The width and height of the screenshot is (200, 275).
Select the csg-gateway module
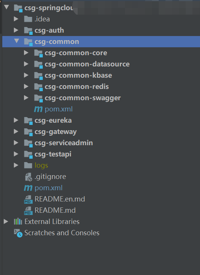tap(56, 132)
